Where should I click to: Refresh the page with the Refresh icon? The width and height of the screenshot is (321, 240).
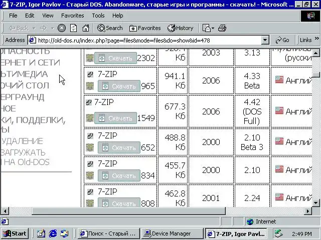74,28
